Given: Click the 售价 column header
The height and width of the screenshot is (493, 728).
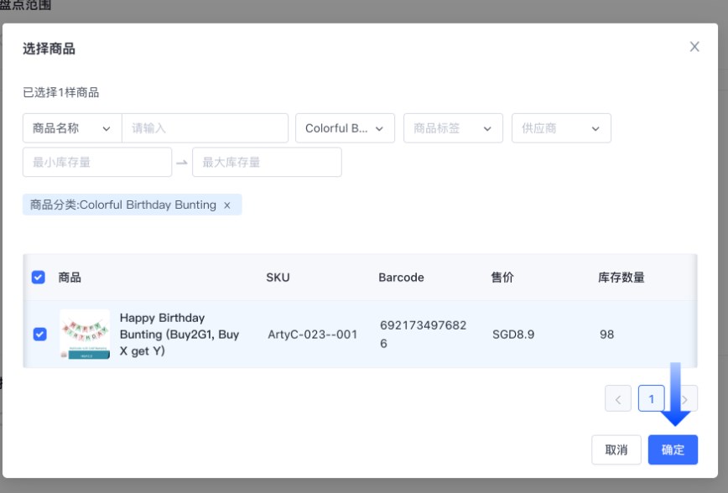Looking at the screenshot, I should click(502, 278).
